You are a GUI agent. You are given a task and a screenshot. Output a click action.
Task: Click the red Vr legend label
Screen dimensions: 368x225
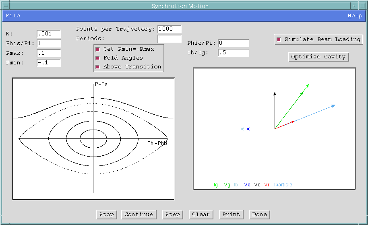[267, 185]
